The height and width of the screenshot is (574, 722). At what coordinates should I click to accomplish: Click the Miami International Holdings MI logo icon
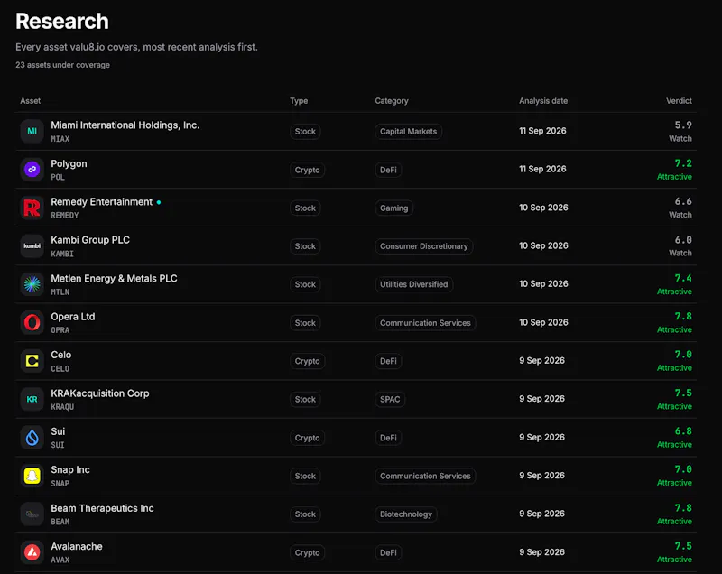tap(32, 131)
